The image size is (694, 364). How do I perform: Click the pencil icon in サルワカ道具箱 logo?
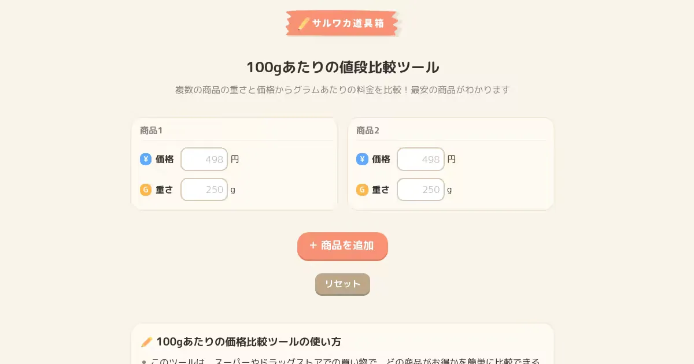pyautogui.click(x=304, y=24)
